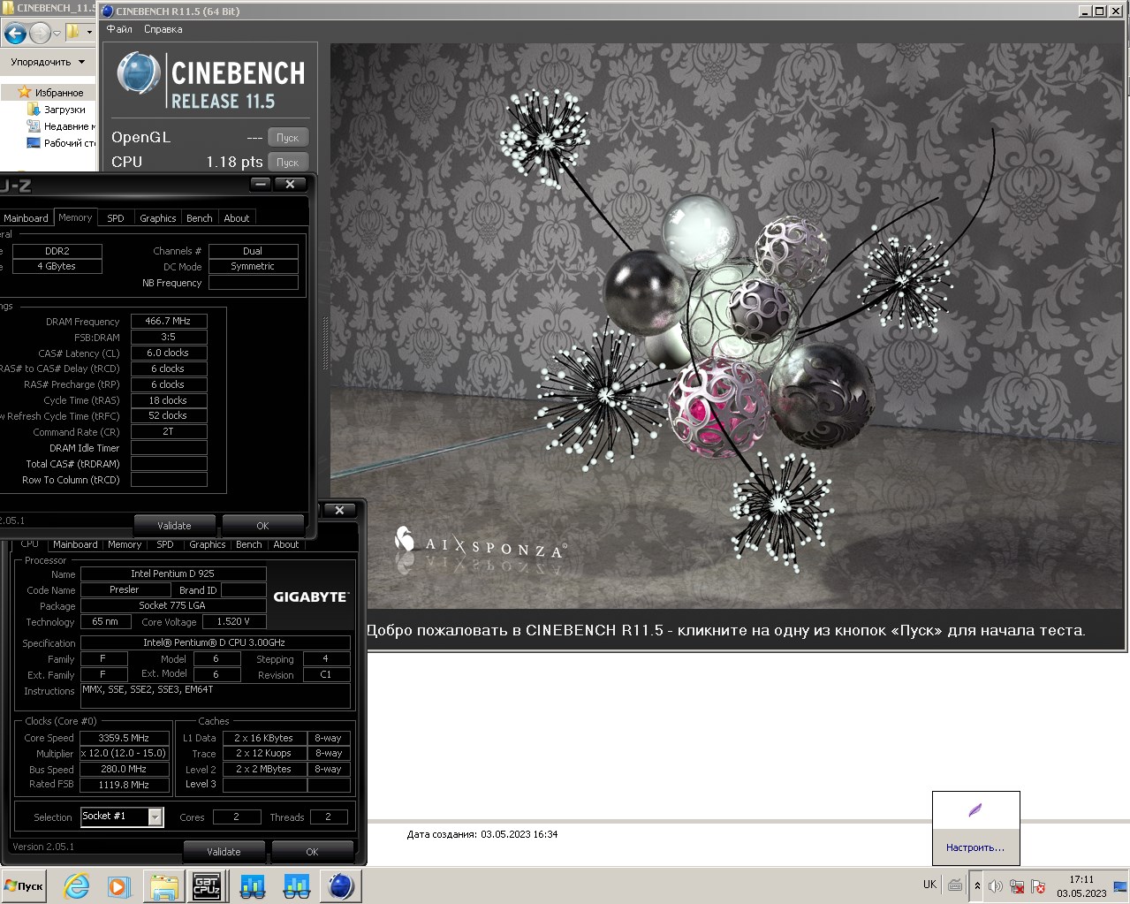Image resolution: width=1130 pixels, height=904 pixels.
Task: Click OK in Memory CPU-Z window
Action: [262, 525]
